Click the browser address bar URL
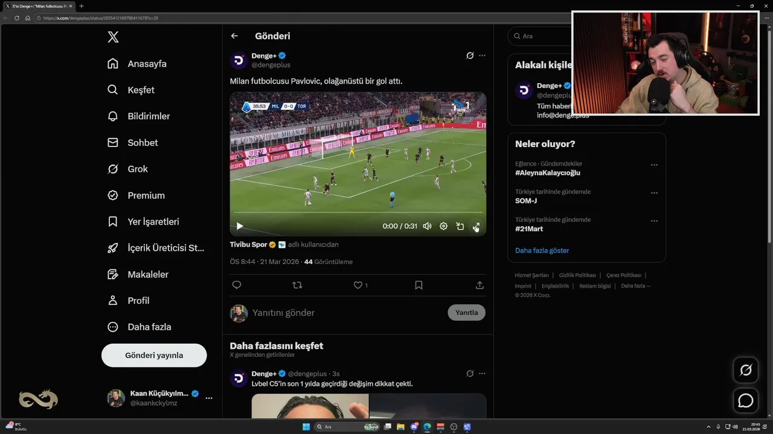773x434 pixels. click(100, 18)
